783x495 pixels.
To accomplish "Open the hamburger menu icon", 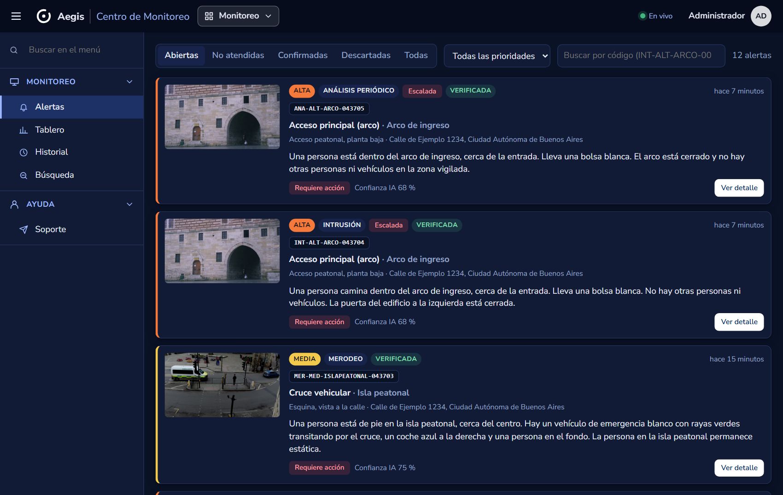I will 16,16.
